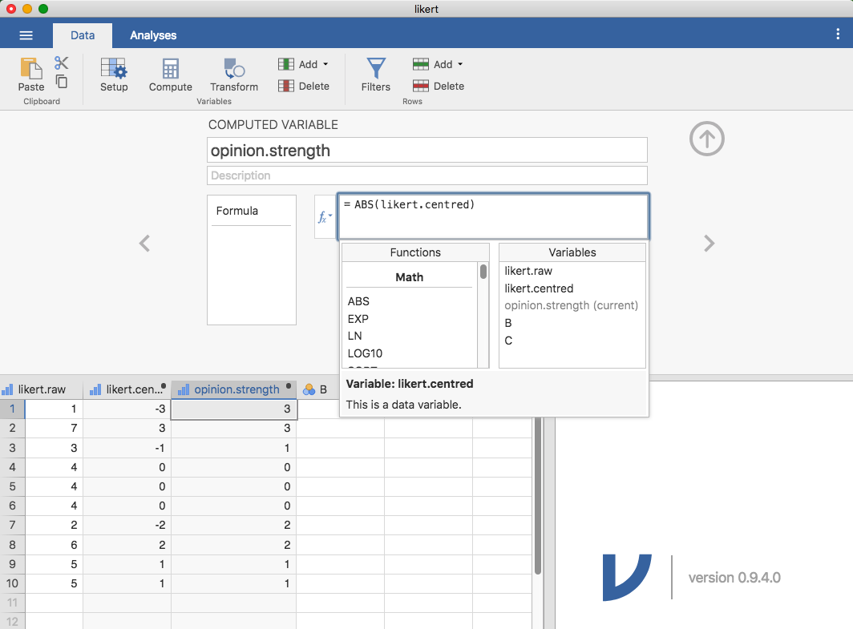853x629 pixels.
Task: Click the Copy icon under scissors
Action: tap(62, 82)
